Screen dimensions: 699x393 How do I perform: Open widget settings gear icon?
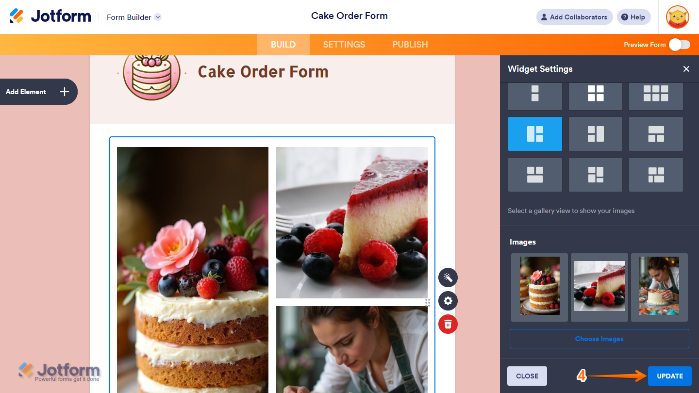[x=448, y=301]
